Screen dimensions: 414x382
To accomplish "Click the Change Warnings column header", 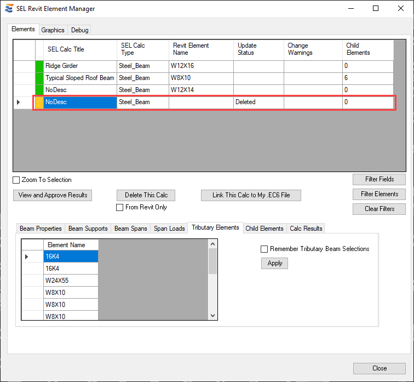I will tap(313, 50).
